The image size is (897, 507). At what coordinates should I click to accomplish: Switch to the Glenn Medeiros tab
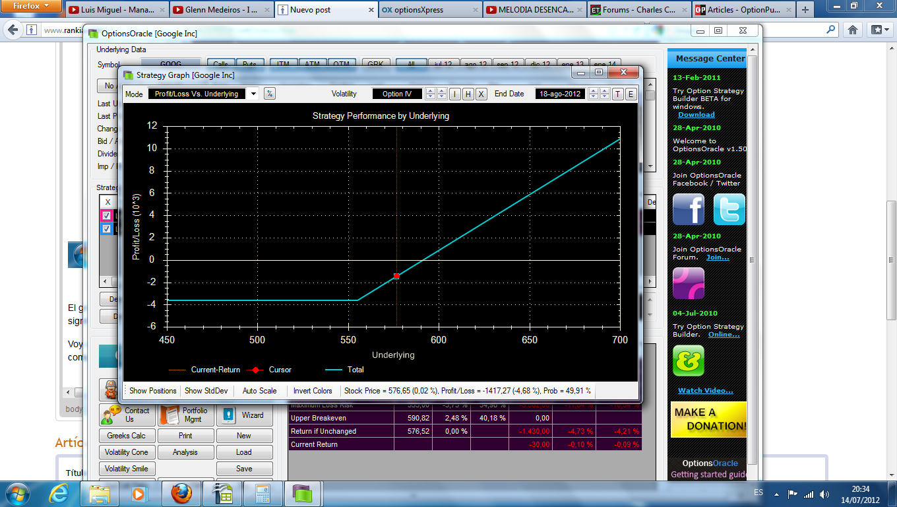[x=220, y=10]
